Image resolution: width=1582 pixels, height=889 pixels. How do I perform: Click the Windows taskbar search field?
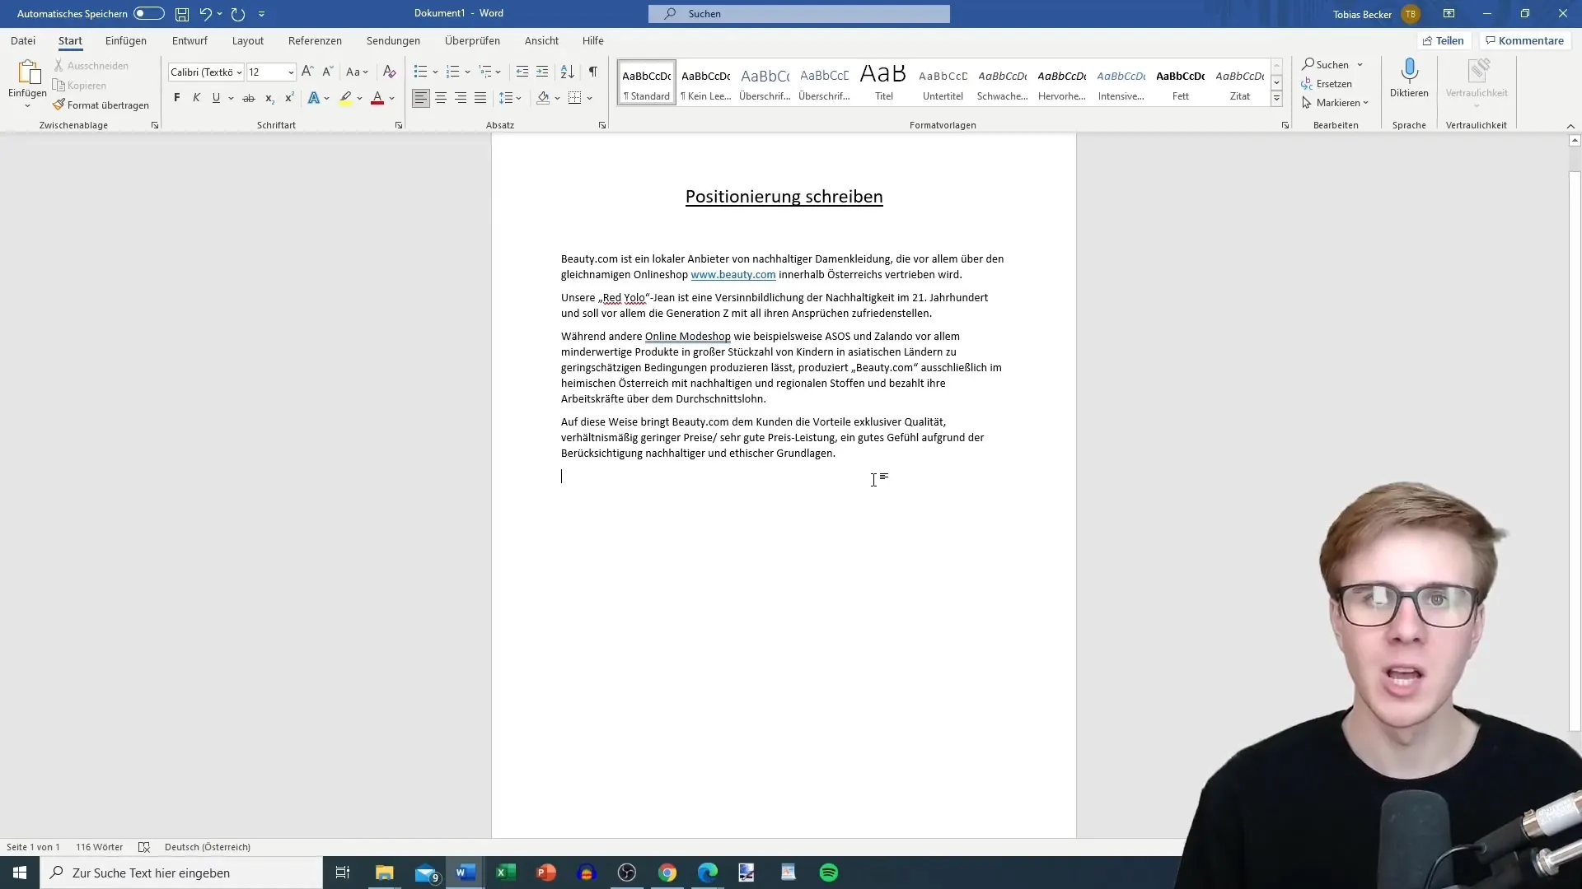tap(181, 873)
